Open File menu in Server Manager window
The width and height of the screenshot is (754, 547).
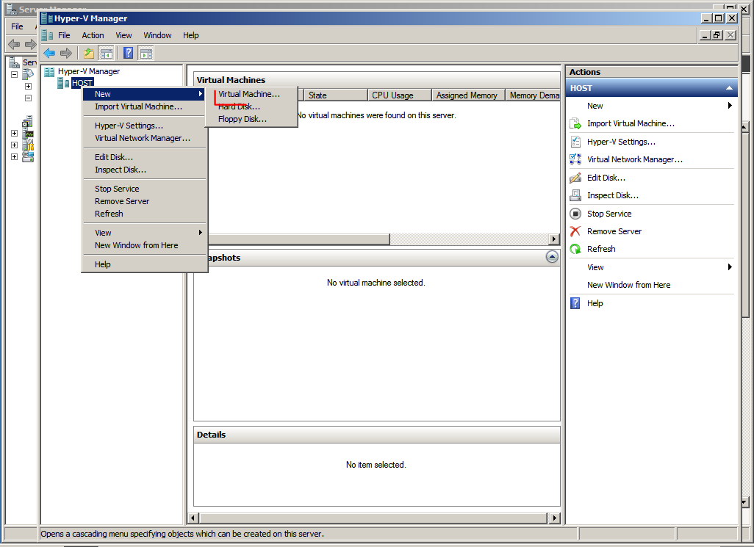point(18,26)
